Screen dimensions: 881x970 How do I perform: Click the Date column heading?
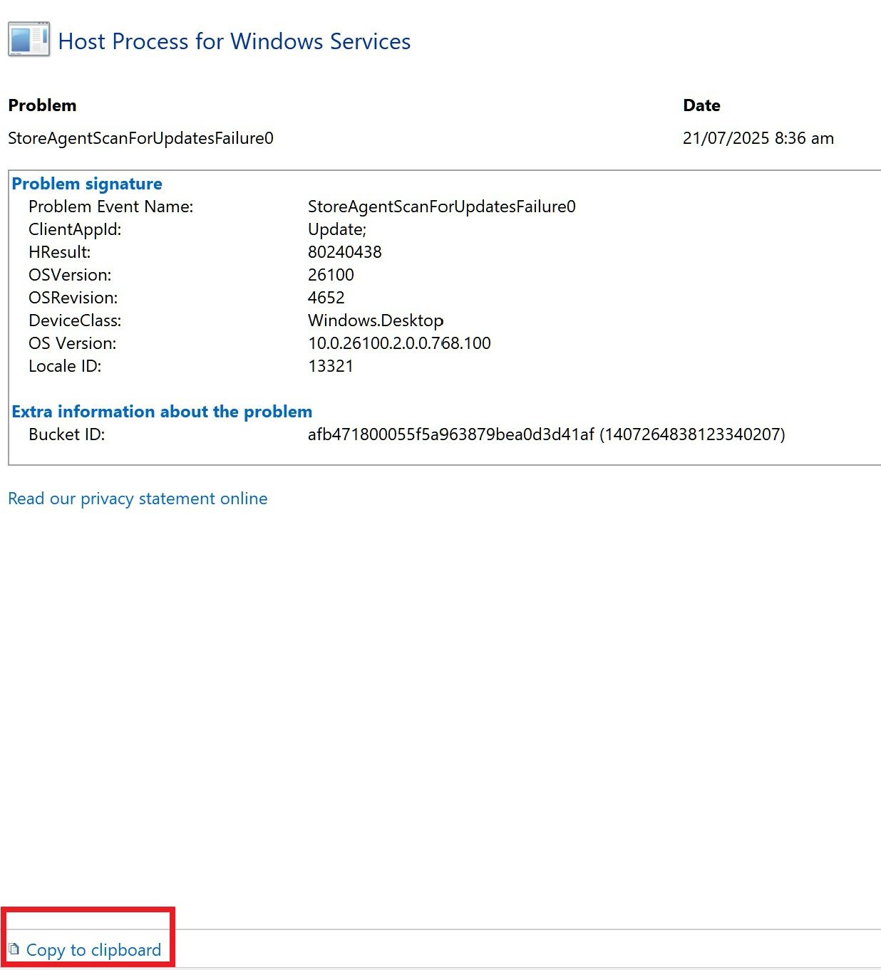tap(701, 105)
